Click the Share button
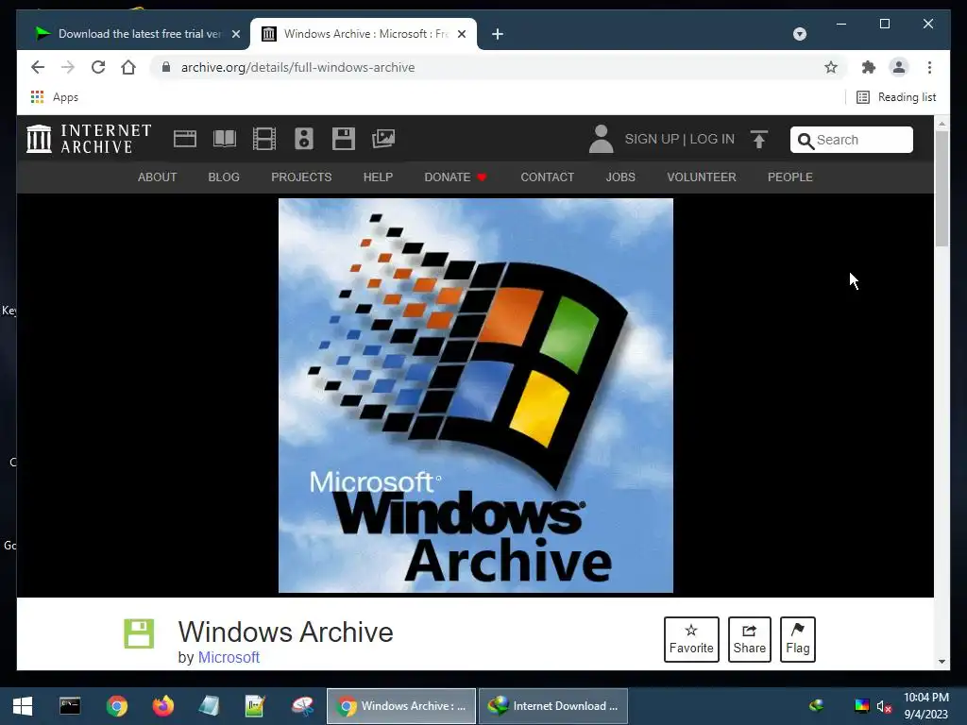Viewport: 967px width, 725px height. (749, 639)
